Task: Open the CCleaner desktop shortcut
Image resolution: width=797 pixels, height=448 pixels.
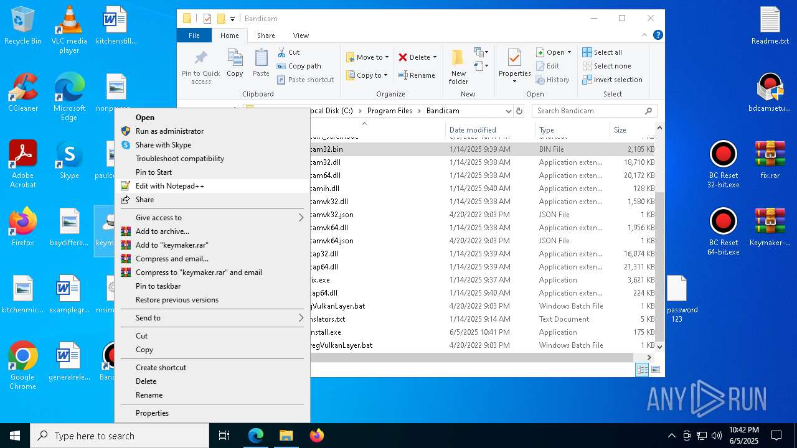Action: (23, 93)
